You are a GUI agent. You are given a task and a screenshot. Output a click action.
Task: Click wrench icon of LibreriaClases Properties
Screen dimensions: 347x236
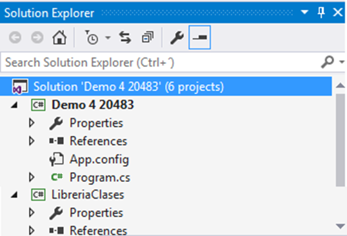click(x=56, y=213)
